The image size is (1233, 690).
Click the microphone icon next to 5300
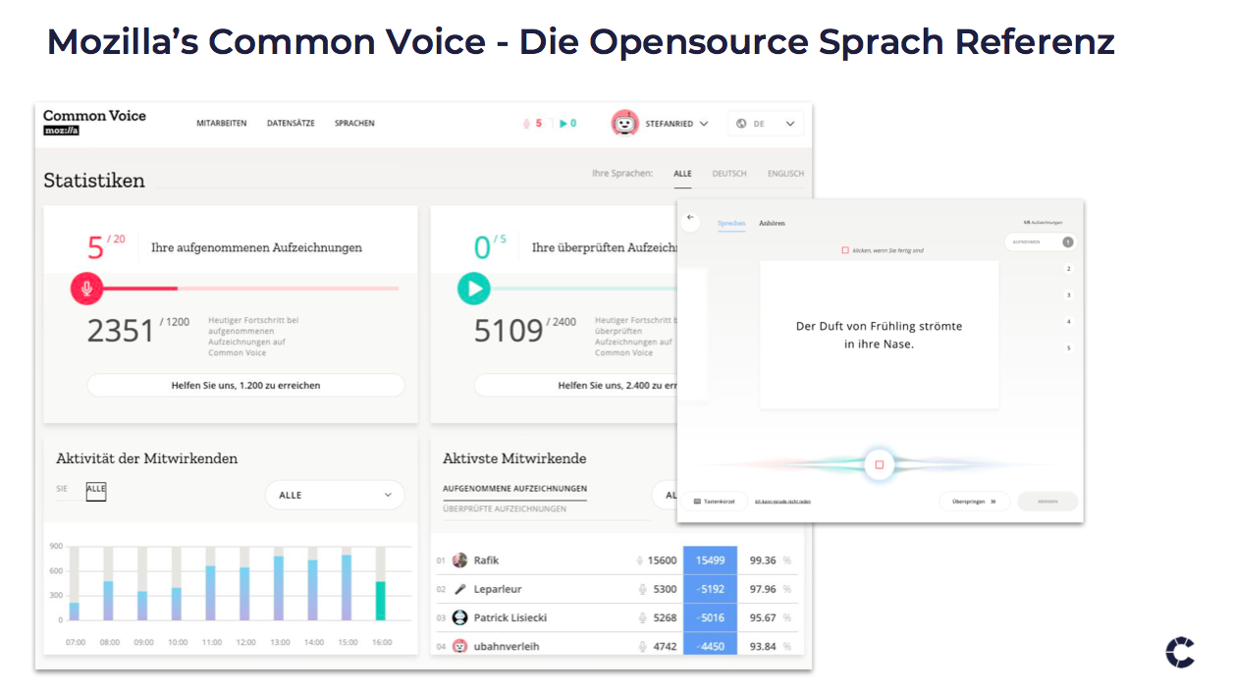643,589
